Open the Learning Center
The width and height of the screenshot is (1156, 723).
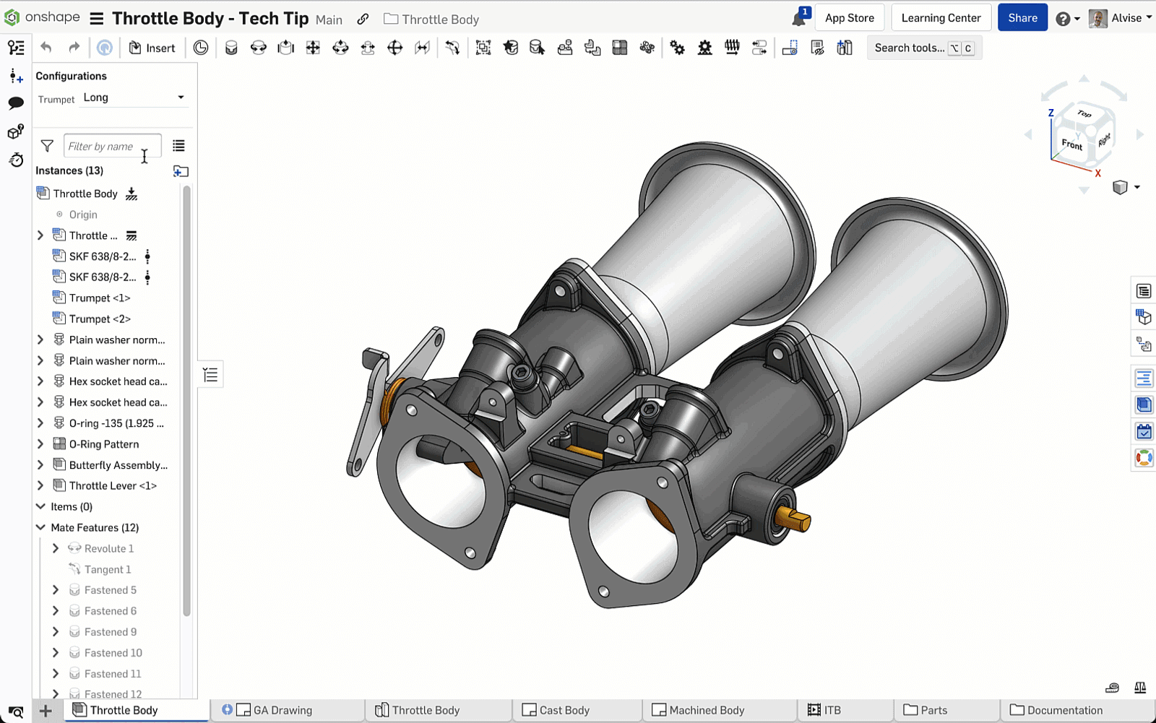[941, 17]
